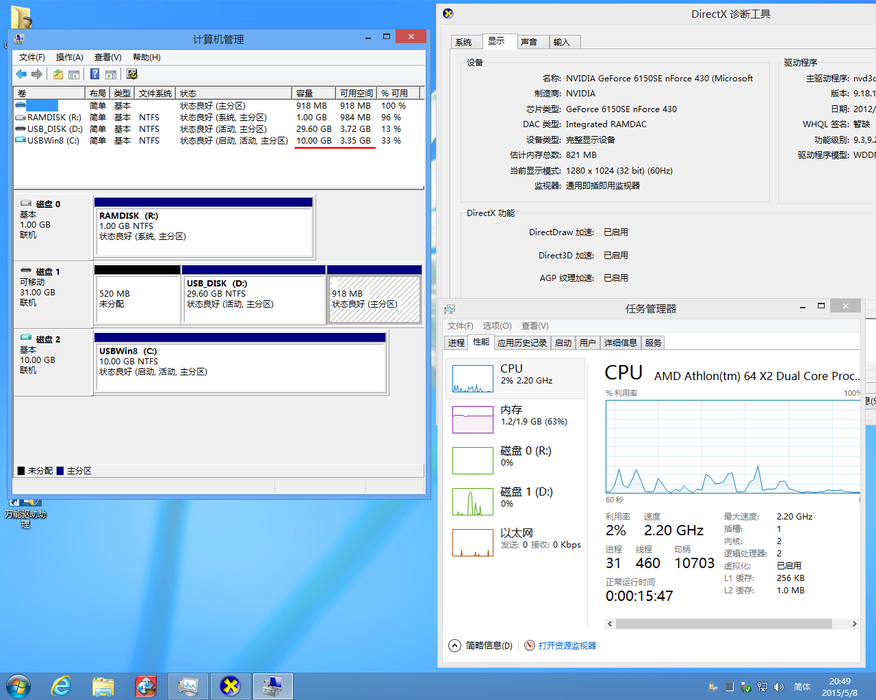Select the 万能驱动助理 desktop icon
Image resolution: width=876 pixels, height=700 pixels.
click(25, 511)
